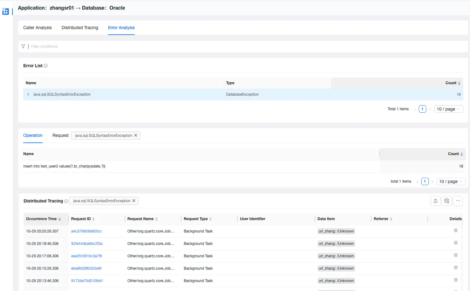Switch to the Distributed Tracing top tab

pyautogui.click(x=80, y=28)
